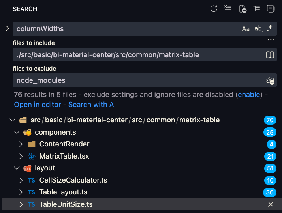The width and height of the screenshot is (282, 213).
Task: Collapse all search results
Action: (271, 9)
